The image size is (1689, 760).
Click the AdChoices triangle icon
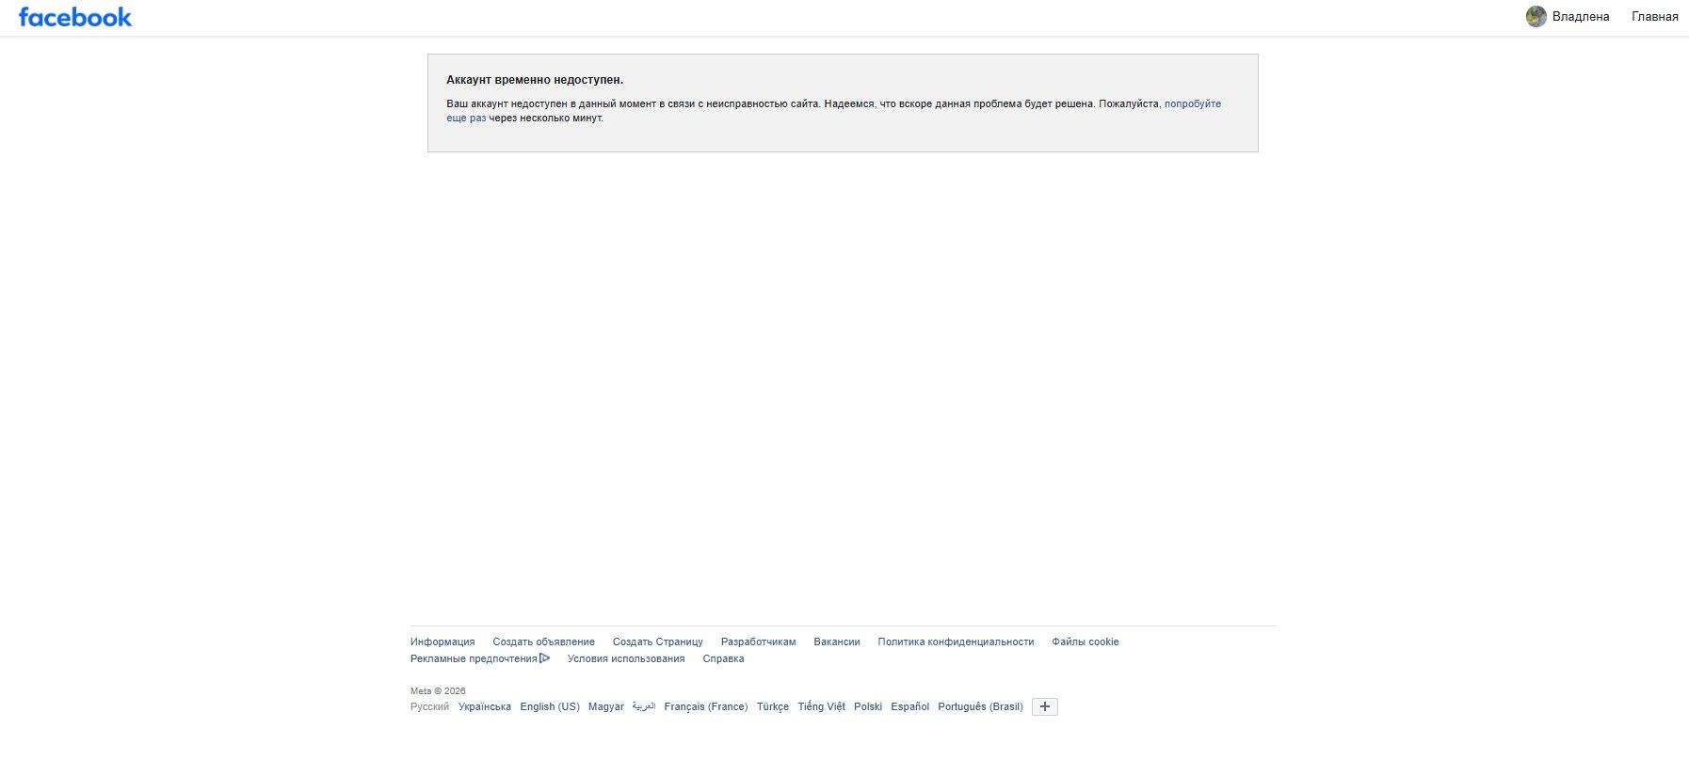click(544, 658)
